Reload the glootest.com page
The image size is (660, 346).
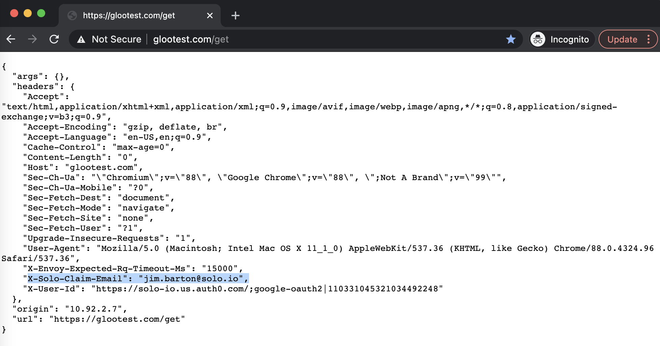pyautogui.click(x=54, y=39)
